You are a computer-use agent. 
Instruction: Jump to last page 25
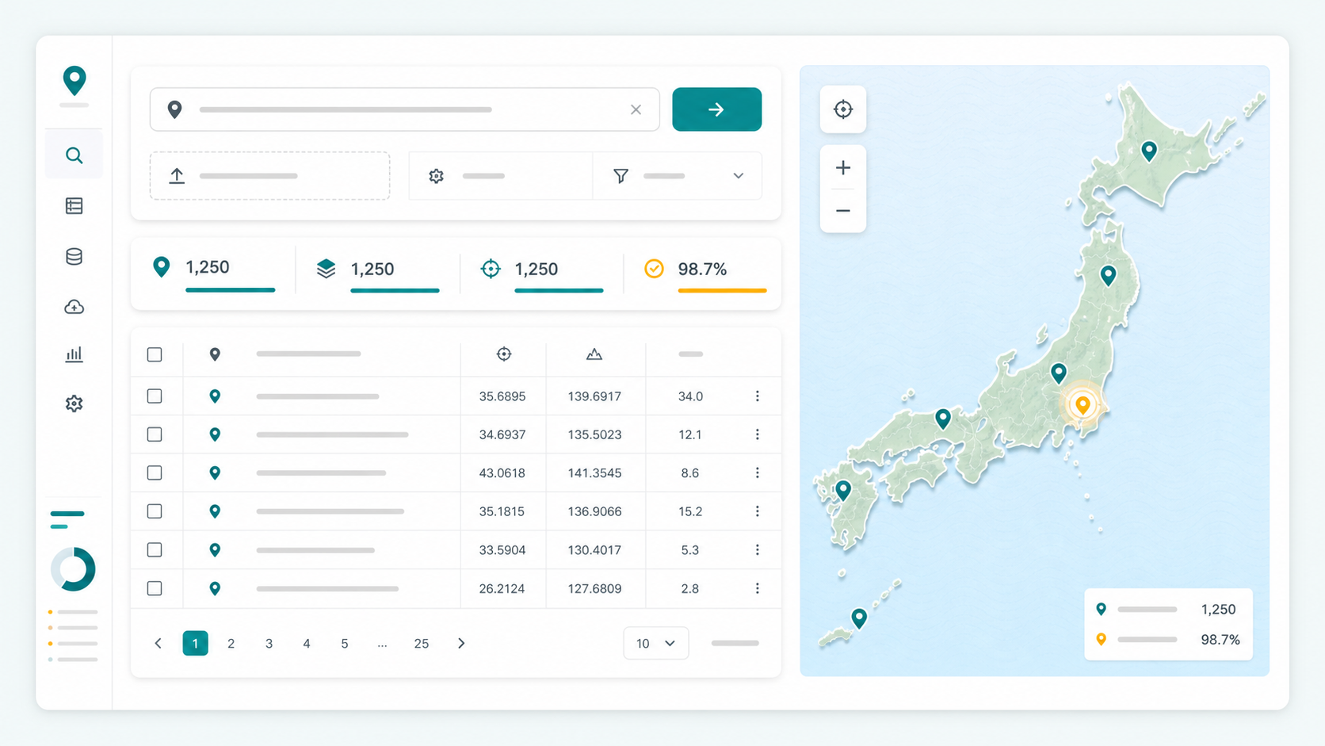coord(421,643)
